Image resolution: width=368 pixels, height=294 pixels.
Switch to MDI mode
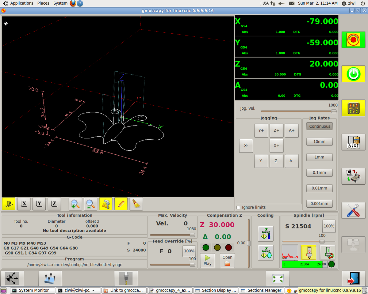(354, 142)
